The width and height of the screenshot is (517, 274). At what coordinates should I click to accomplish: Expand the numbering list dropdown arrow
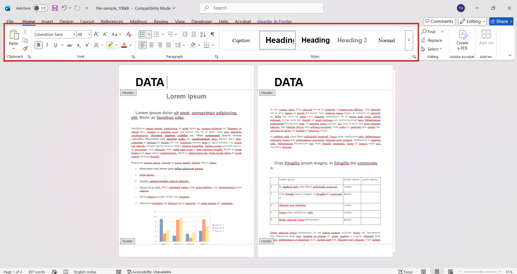pyautogui.click(x=163, y=34)
